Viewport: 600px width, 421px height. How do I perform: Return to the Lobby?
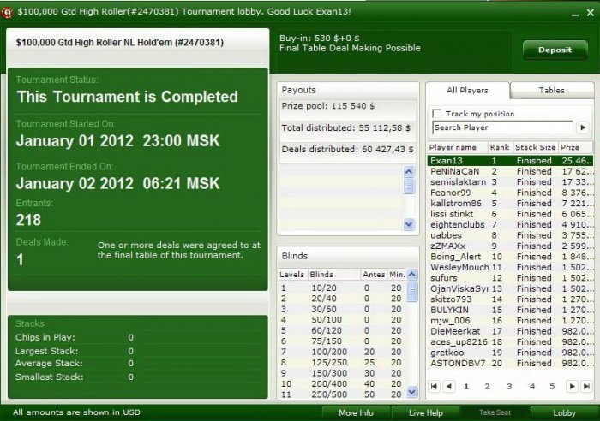(564, 412)
